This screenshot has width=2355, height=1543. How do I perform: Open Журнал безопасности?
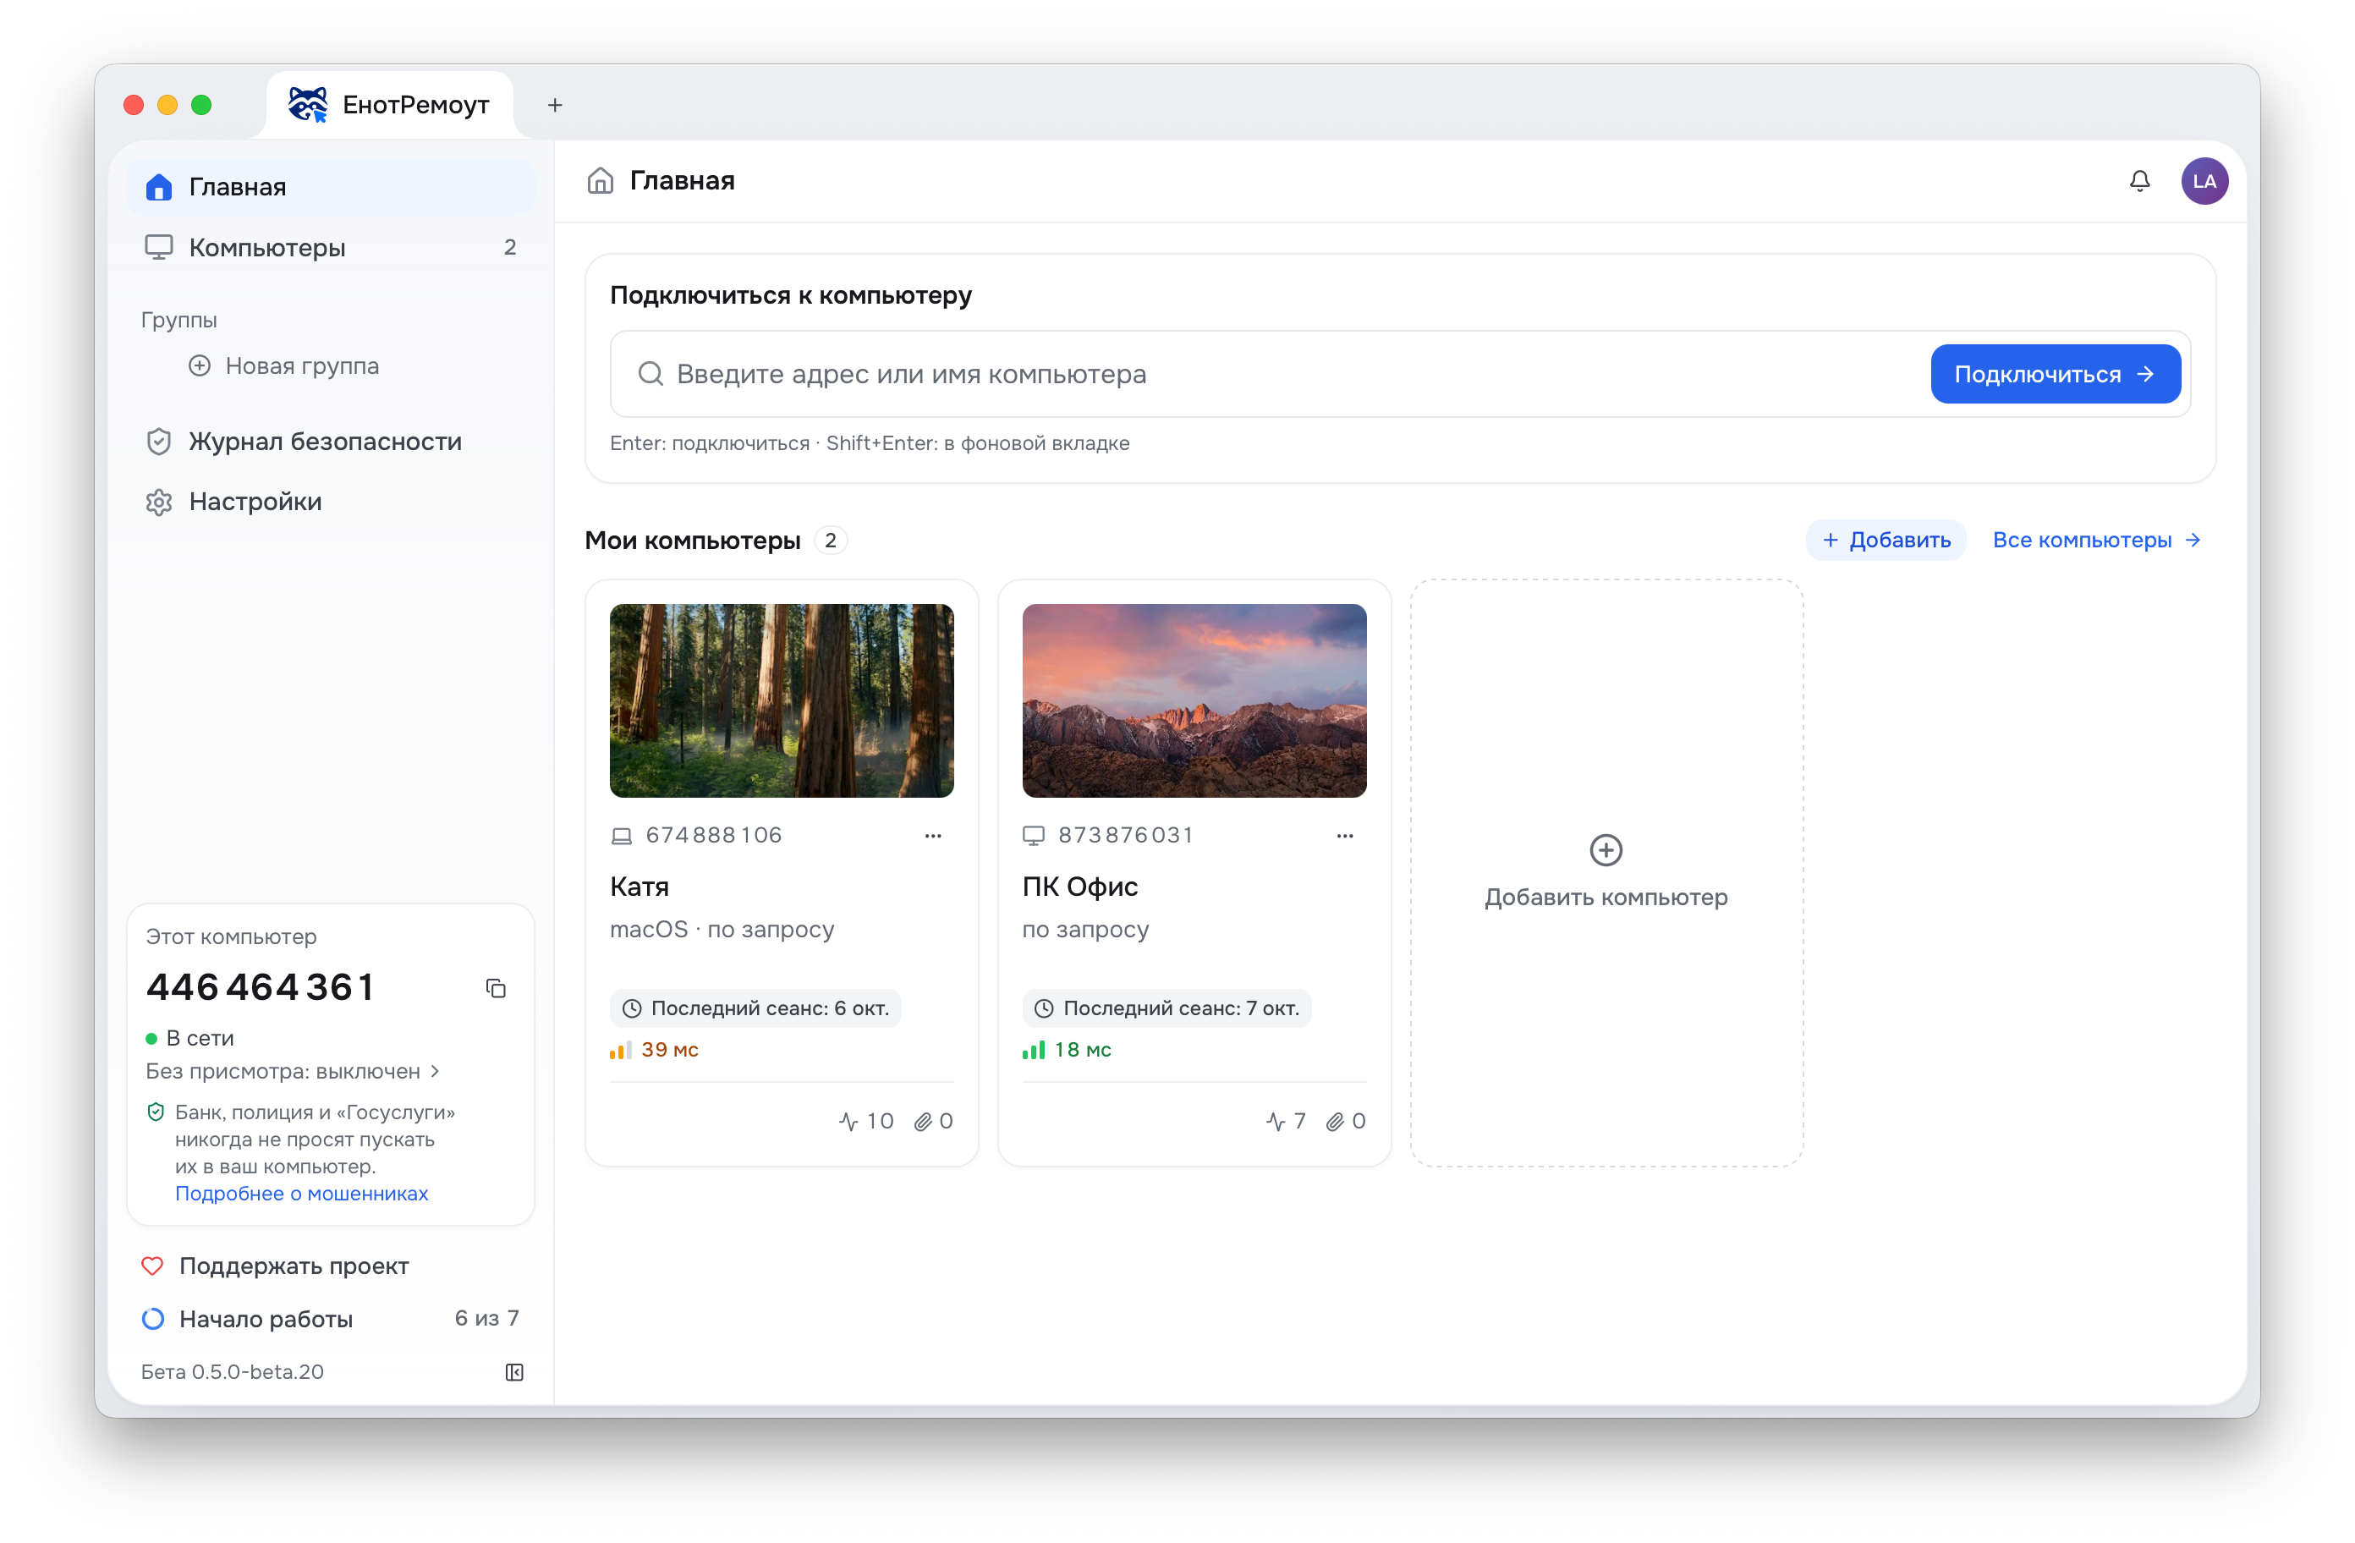[x=331, y=442]
